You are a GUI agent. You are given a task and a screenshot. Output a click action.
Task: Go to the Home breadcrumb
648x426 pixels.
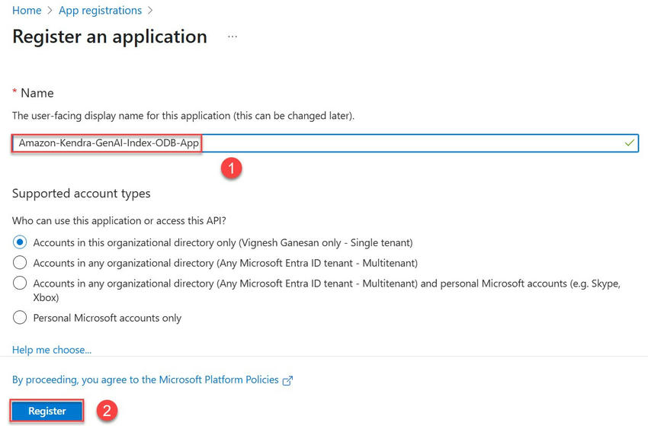pyautogui.click(x=27, y=11)
